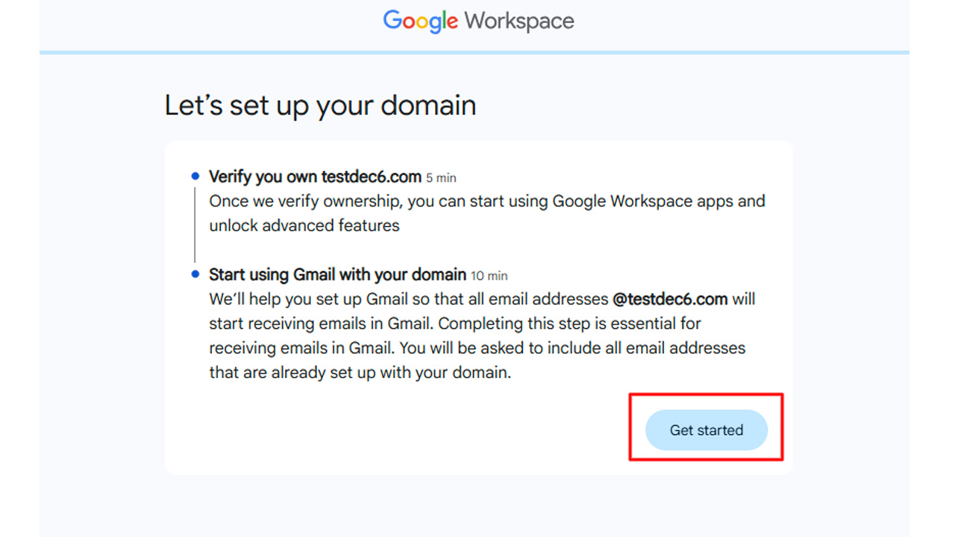
Task: Click the '10 min' time estimate
Action: 489,276
